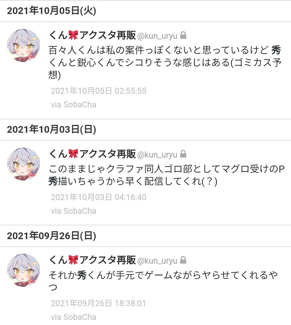Open avatar of the October 3 tweet
Screen dimensions: 291x325
(x=23, y=164)
